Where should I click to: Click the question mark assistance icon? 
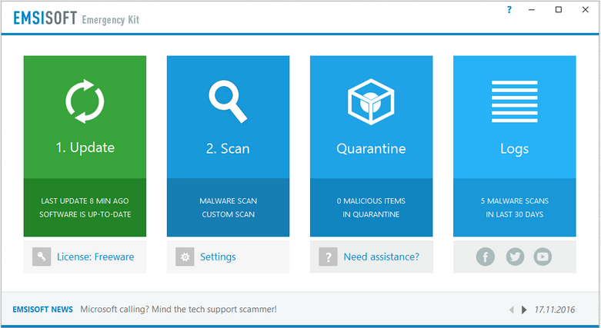point(328,257)
